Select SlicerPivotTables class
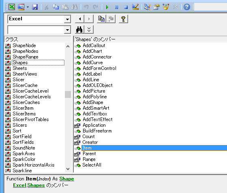 tap(31, 119)
